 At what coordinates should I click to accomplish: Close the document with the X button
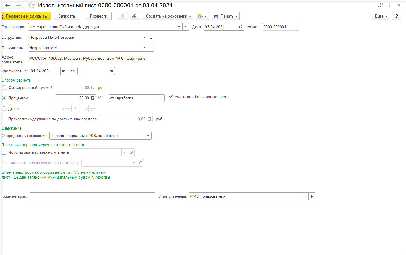[x=399, y=5]
